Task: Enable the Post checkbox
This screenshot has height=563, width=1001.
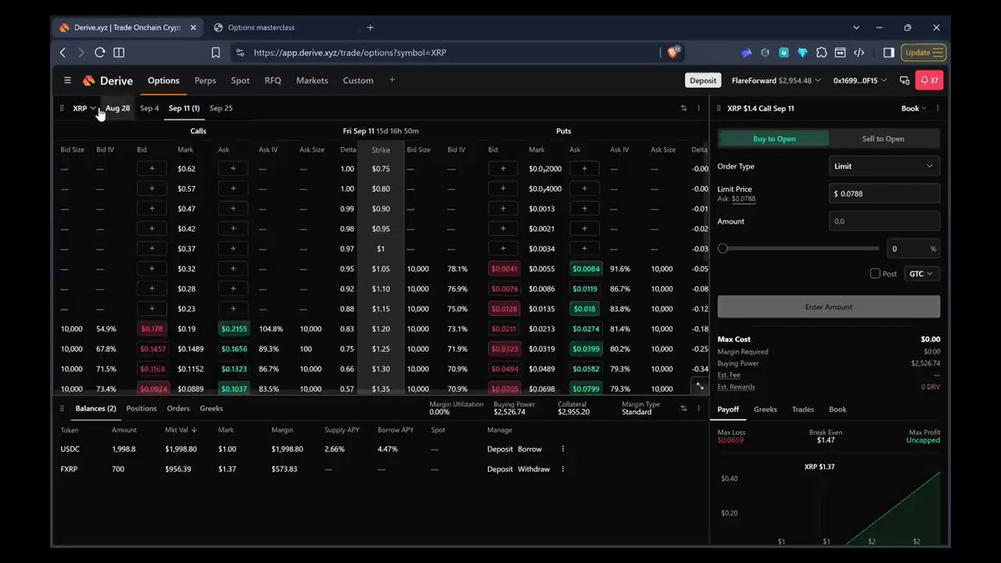Action: click(875, 274)
